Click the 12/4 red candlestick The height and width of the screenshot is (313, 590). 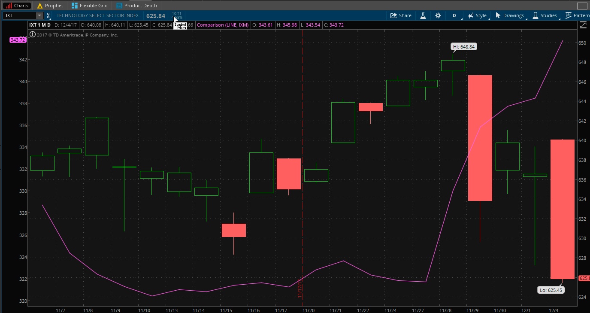coord(562,209)
